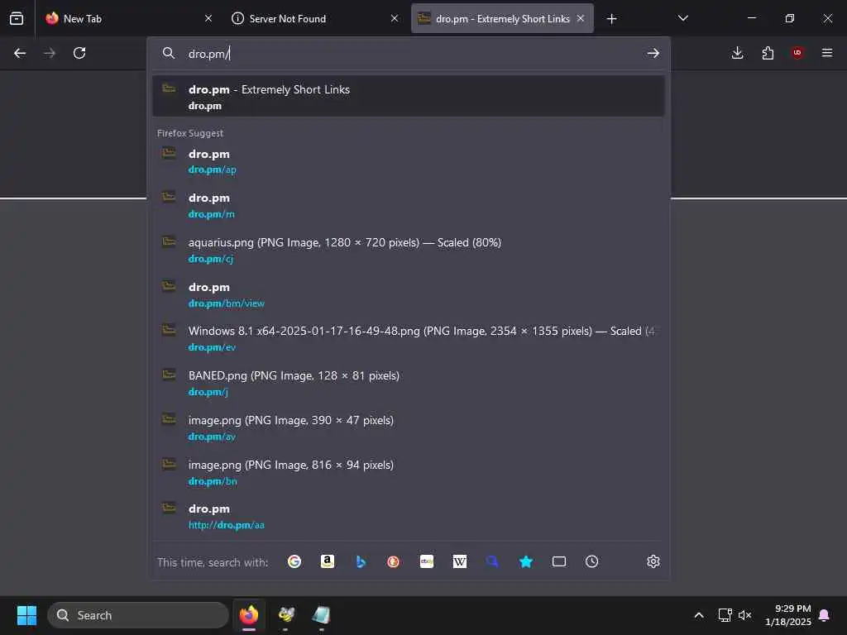Close the dro.pm tab
The image size is (847, 635).
[581, 18]
